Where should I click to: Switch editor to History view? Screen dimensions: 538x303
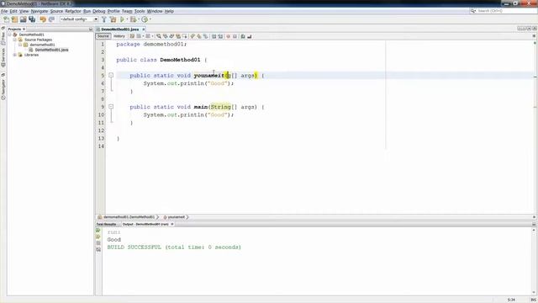point(119,36)
